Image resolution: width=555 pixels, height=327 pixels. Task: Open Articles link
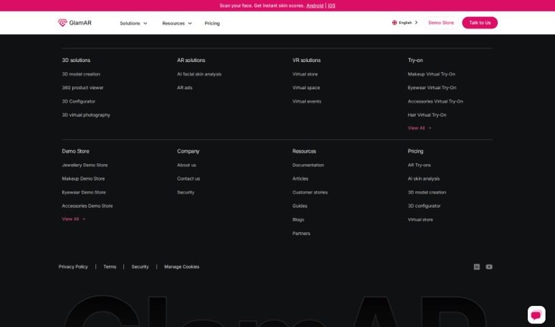pos(300,178)
